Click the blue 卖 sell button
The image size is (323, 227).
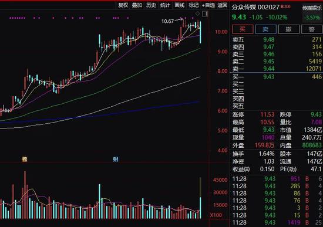tap(265, 29)
